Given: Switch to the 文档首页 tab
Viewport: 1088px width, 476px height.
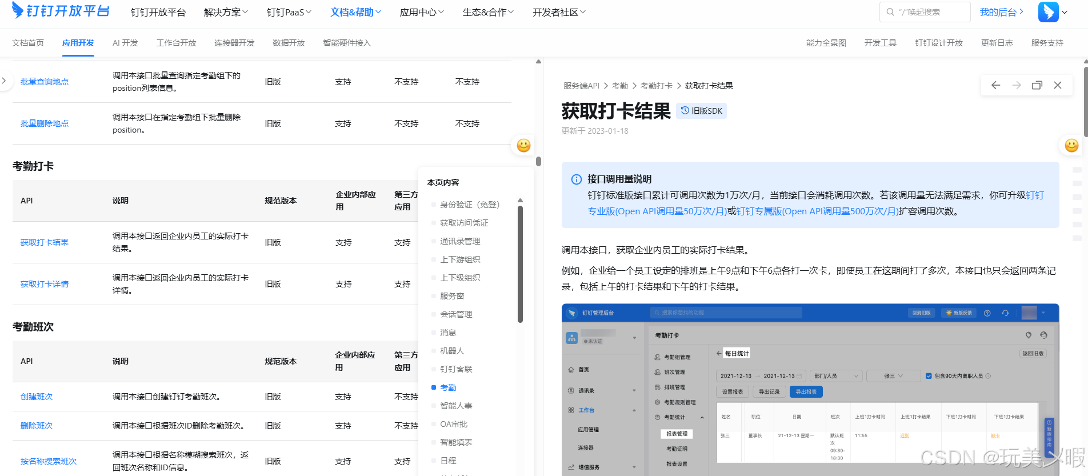Looking at the screenshot, I should 28,43.
